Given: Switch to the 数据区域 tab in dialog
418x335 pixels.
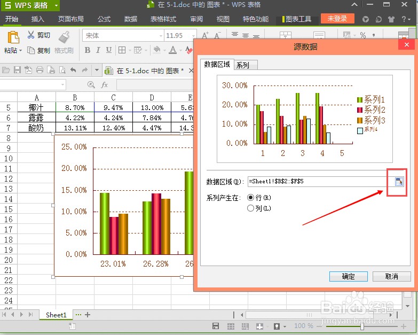Looking at the screenshot, I should coord(217,64).
